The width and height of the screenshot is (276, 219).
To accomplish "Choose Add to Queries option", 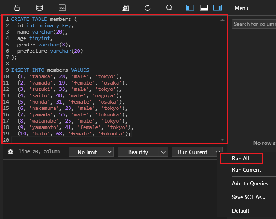I will pyautogui.click(x=250, y=184).
